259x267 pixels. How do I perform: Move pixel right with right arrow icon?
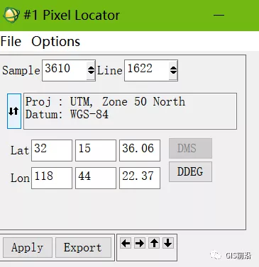click(140, 243)
